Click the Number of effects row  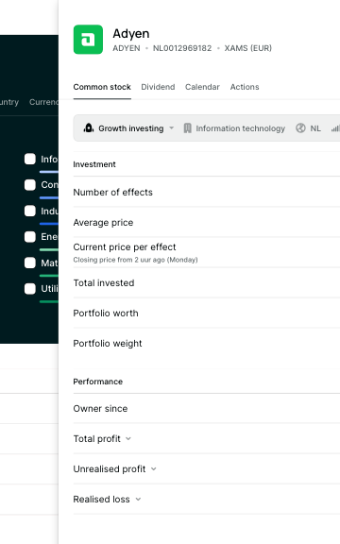[x=207, y=193]
